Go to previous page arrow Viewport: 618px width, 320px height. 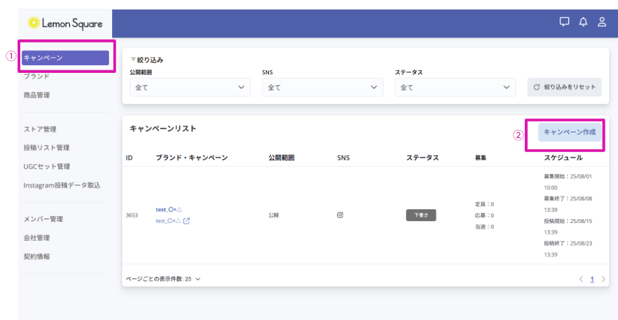[581, 279]
